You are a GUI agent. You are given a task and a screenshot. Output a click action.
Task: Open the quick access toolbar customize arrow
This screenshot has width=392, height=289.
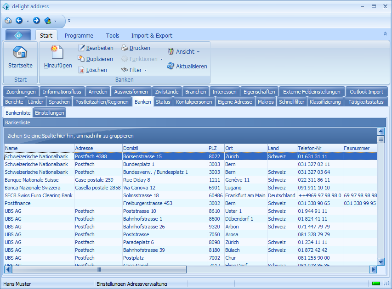pos(69,21)
